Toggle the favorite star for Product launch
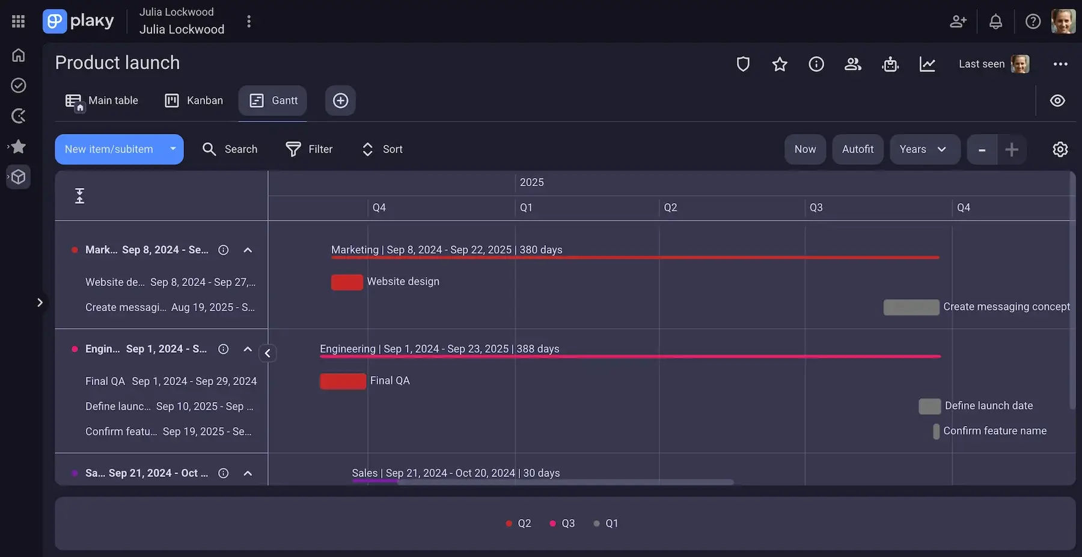 coord(780,64)
